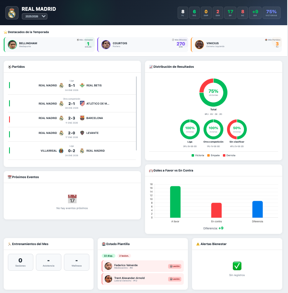Click the Sin clasificar 50% donut chart
The width and height of the screenshot is (288, 293).
[237, 129]
